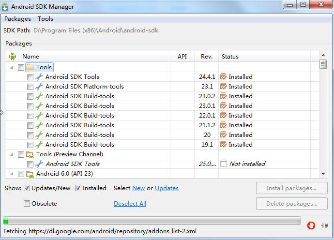Screen dimensions: 334x240
Task: Click the Install packages button
Action: [291, 188]
